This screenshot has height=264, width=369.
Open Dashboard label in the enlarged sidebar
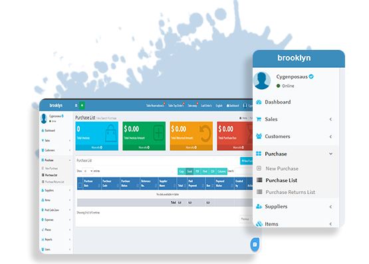coord(278,102)
